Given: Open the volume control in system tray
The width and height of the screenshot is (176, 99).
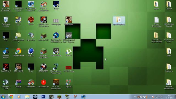Looking at the screenshot, I should pyautogui.click(x=162, y=97).
